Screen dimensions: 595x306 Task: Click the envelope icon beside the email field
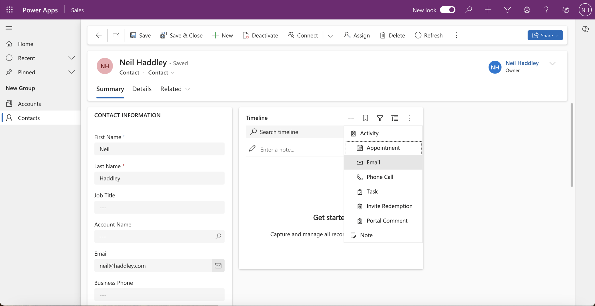pos(218,266)
